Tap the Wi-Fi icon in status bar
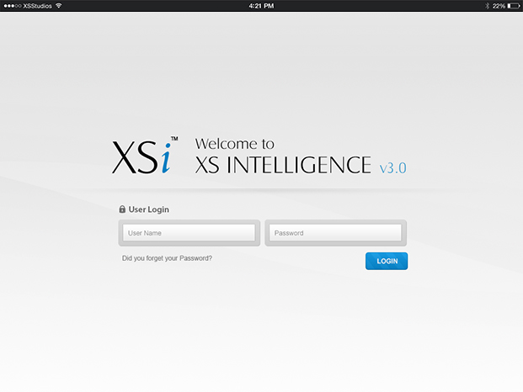 (59, 6)
